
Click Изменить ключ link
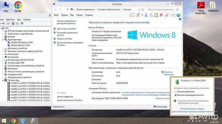pyautogui.click(x=162, y=98)
